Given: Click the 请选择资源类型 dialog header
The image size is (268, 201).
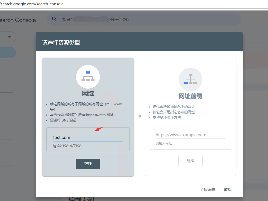Looking at the screenshot, I should tap(61, 42).
